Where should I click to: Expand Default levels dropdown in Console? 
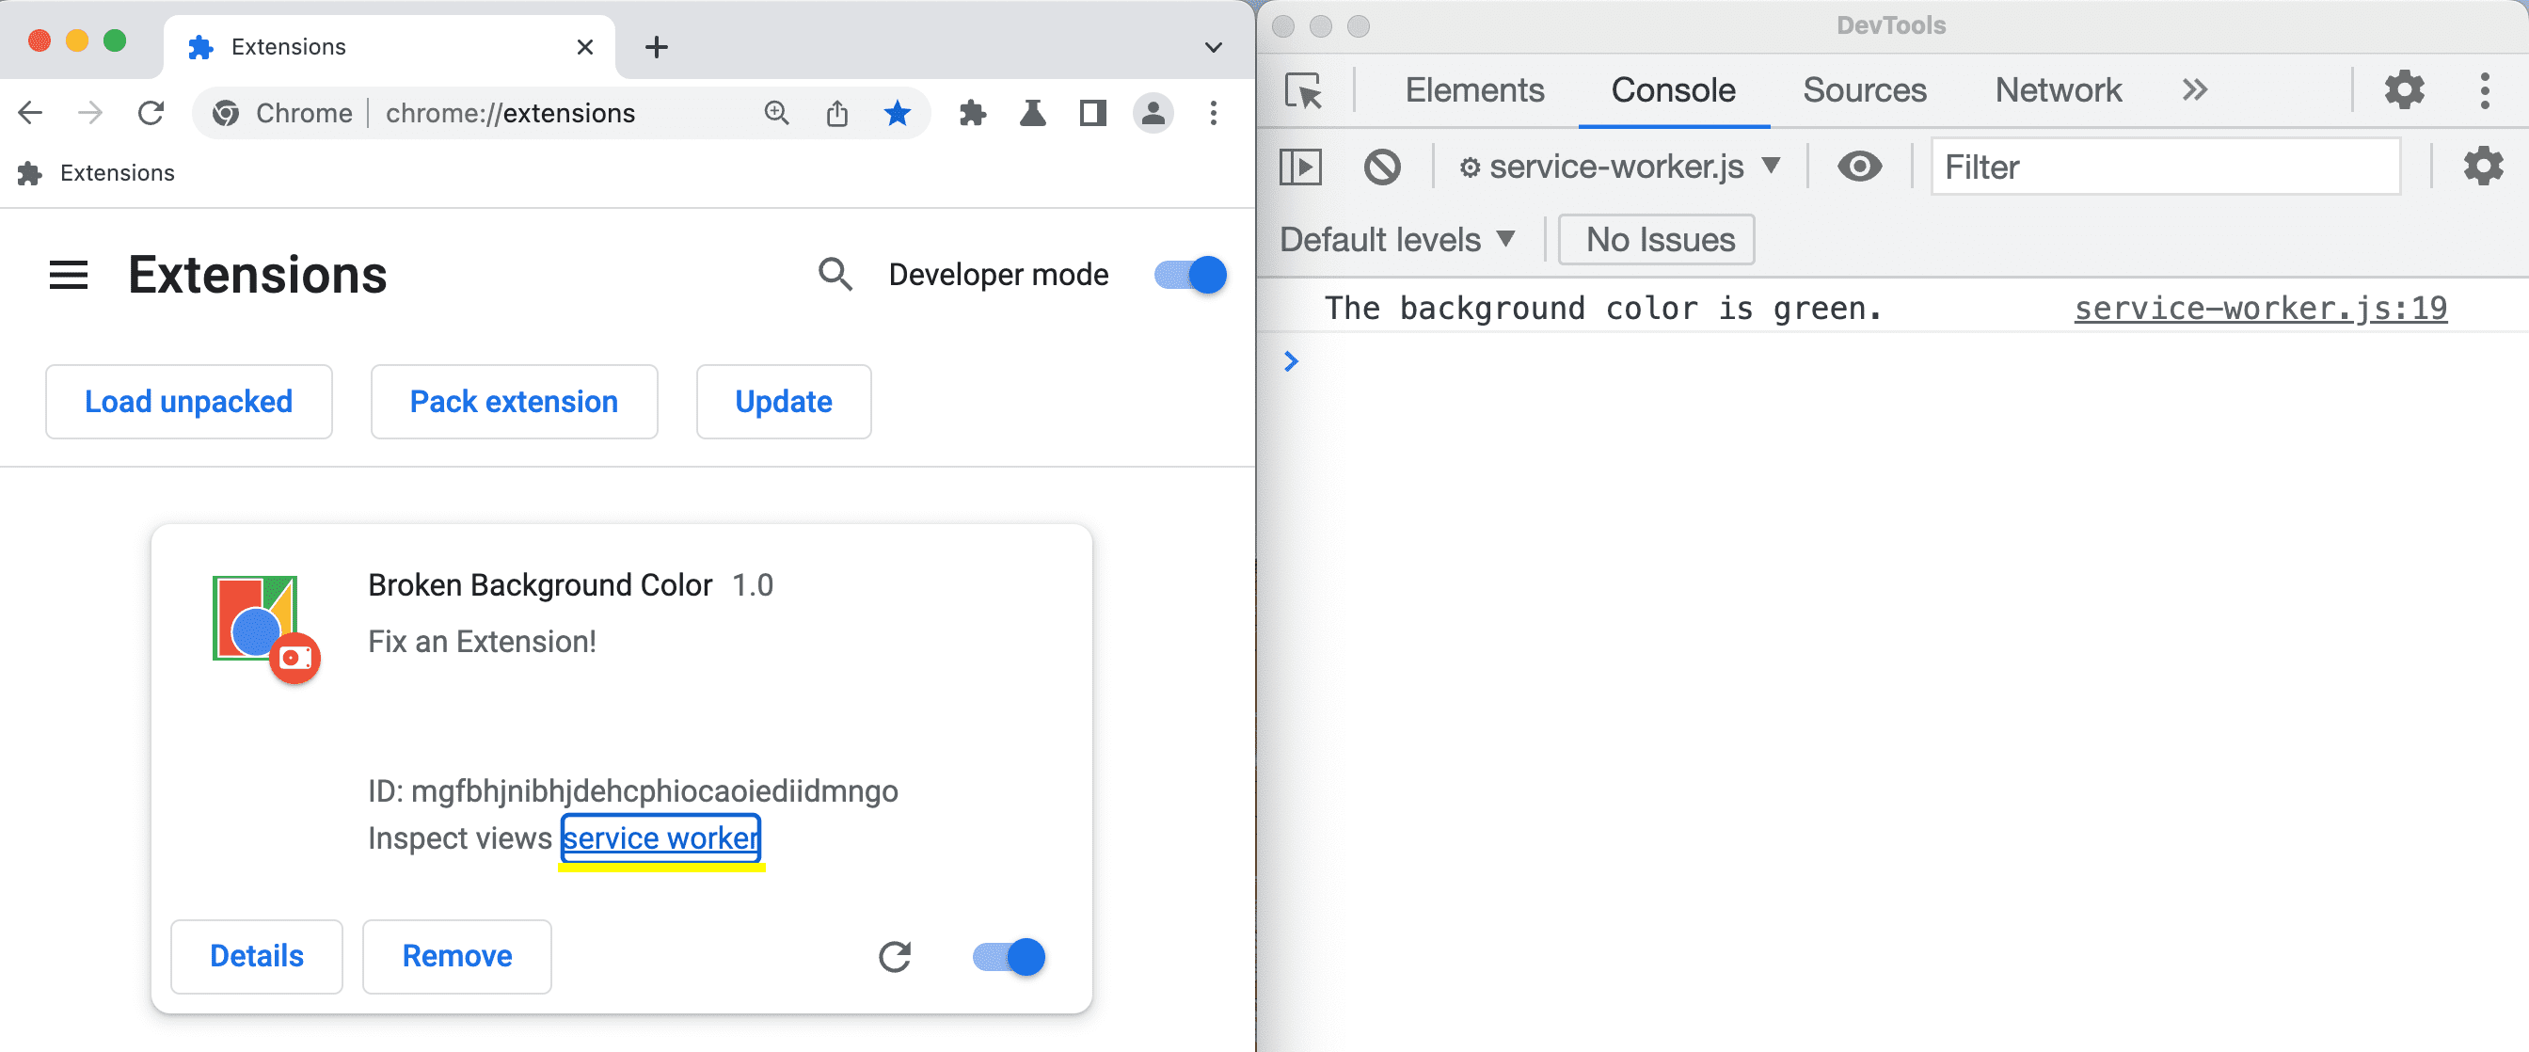coord(1397,239)
